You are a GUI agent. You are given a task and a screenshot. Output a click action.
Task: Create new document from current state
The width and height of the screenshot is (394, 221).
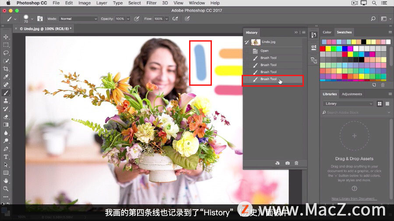click(278, 163)
